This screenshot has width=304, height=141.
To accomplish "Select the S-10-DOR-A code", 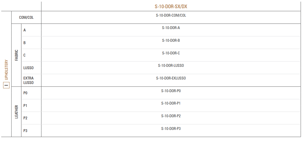I will click(171, 28).
